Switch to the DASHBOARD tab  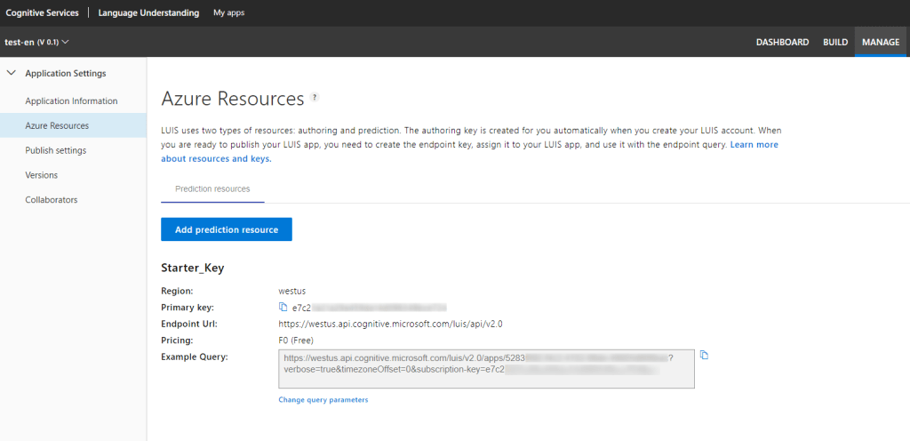coord(782,42)
